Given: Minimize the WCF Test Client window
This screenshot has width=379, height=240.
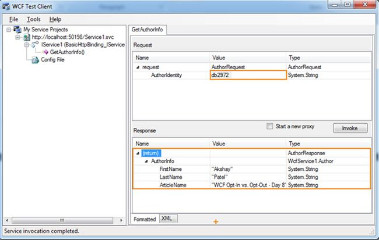Looking at the screenshot, I should click(x=335, y=5).
